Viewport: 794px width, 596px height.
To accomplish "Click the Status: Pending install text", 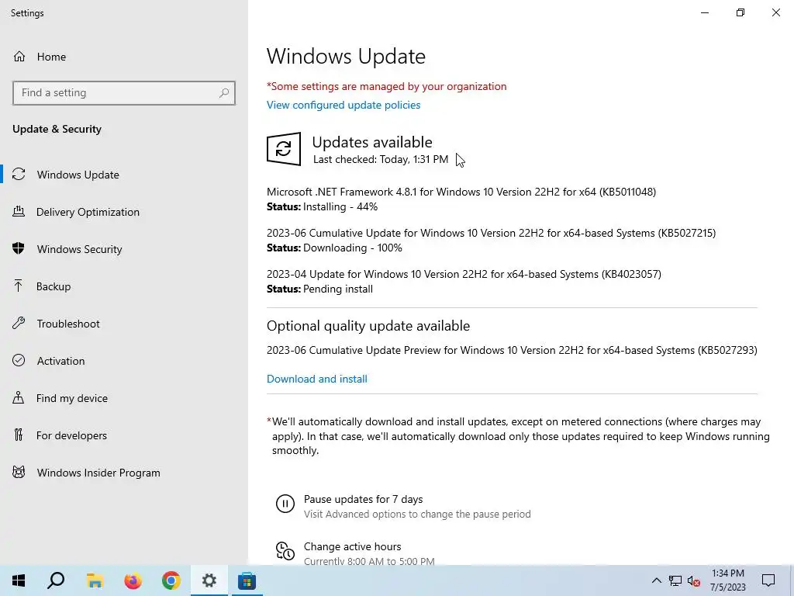I will click(319, 289).
